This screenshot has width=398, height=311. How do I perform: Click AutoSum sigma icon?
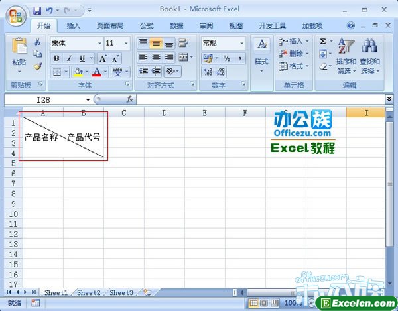323,41
